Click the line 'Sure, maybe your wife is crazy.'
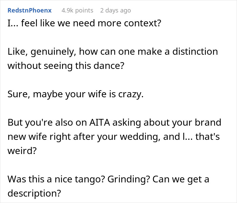Screen dimensions: 237x203 point(76,94)
